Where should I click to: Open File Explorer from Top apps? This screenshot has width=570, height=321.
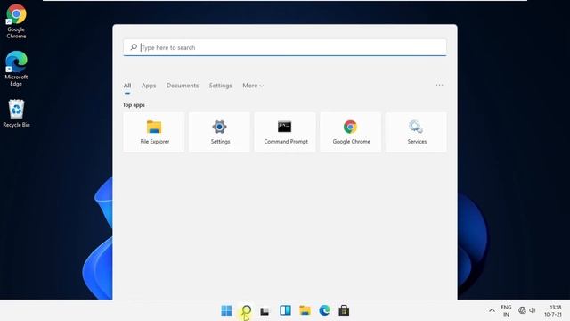click(154, 132)
